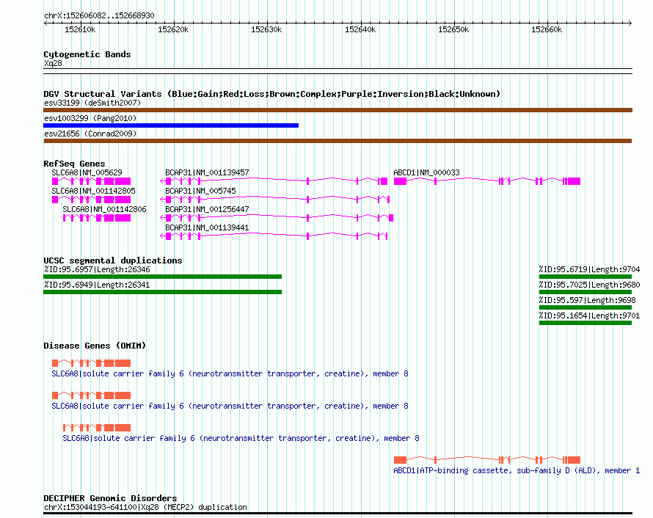Click the BCAP31|NM_005745 transcript label
This screenshot has height=518, width=653.
(x=200, y=191)
